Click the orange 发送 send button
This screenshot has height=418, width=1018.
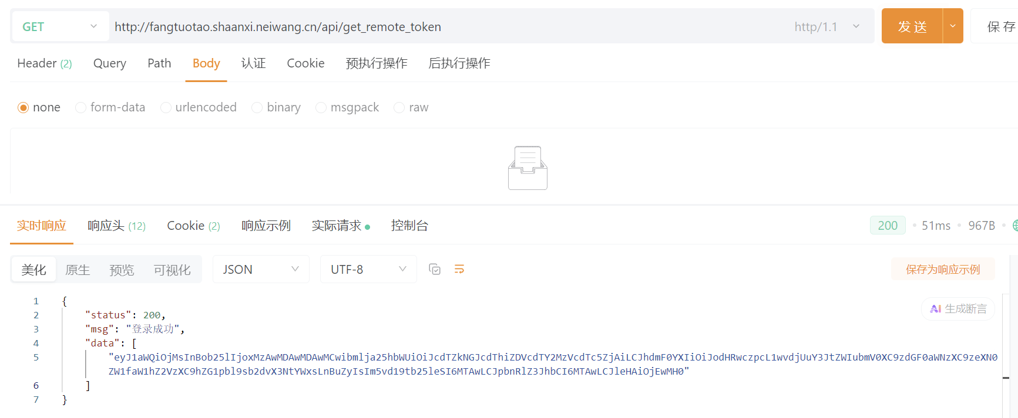click(912, 26)
